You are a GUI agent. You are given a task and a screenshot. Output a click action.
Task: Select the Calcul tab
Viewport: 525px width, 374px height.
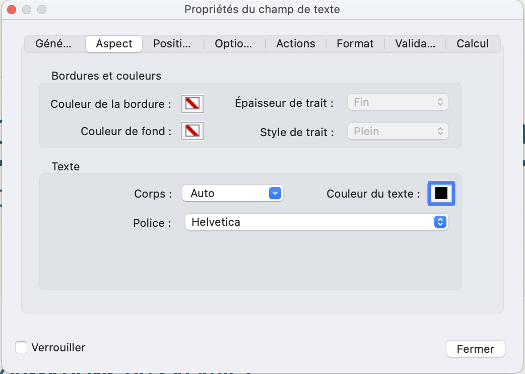point(473,43)
